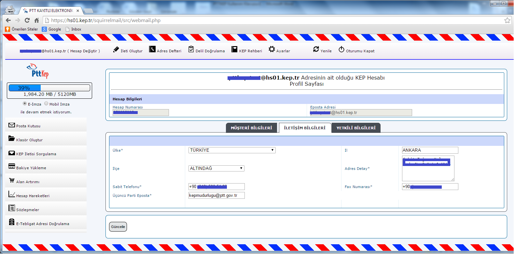This screenshot has height=254, width=515.
Task: Click the İleti Oluştur pencil icon
Action: pos(116,49)
